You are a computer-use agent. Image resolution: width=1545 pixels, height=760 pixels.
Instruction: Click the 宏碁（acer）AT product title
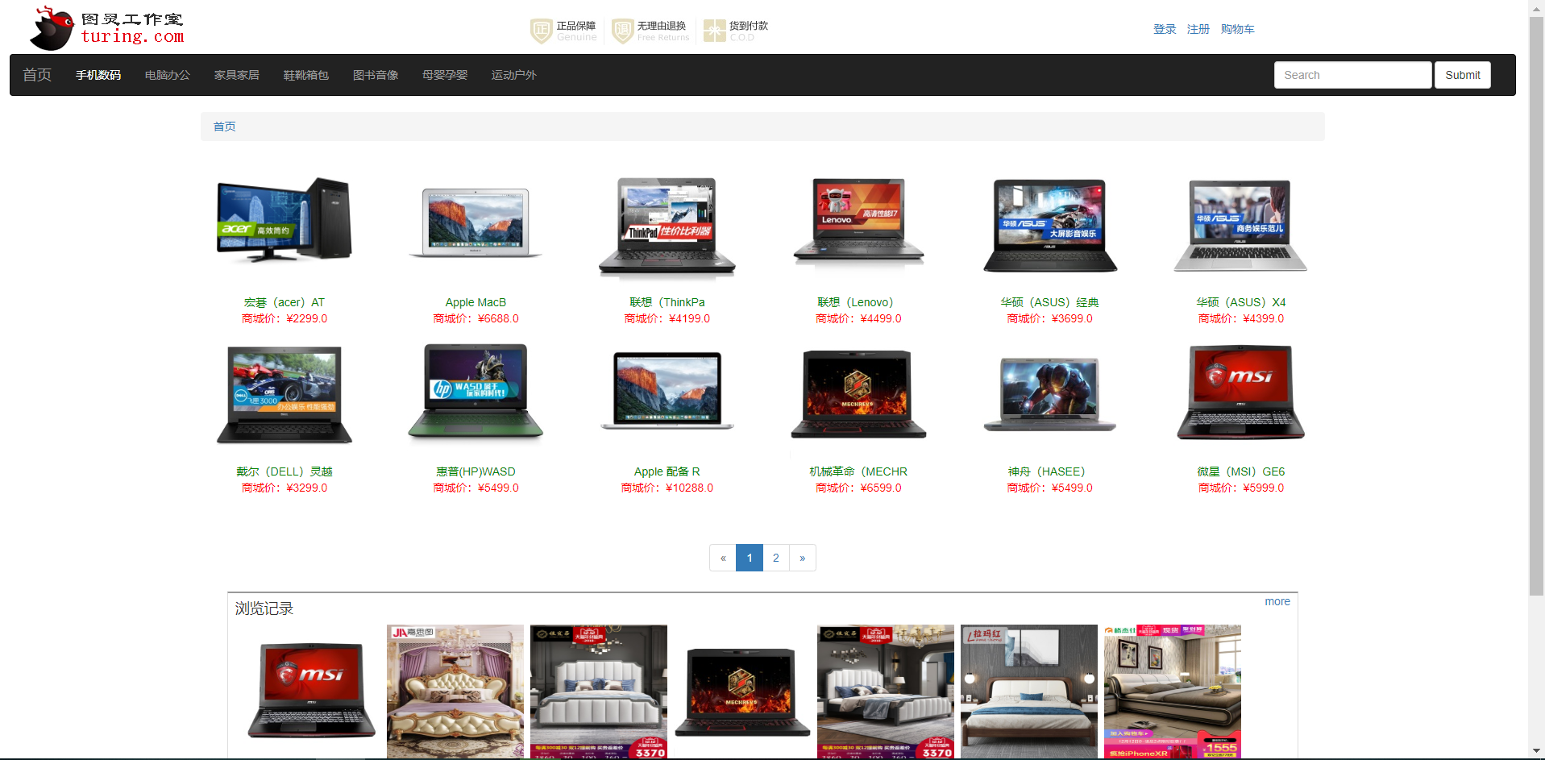click(x=284, y=302)
